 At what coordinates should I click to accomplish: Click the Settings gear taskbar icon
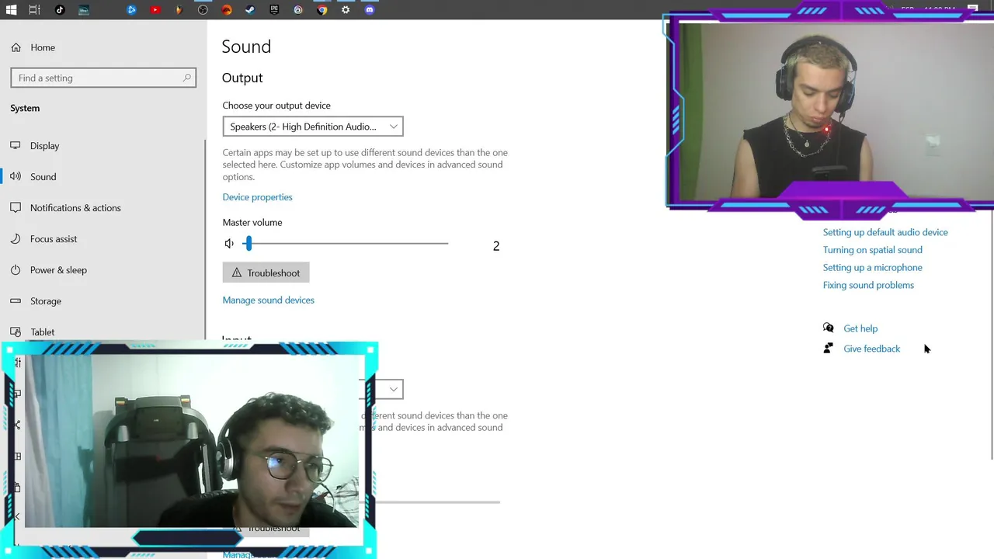[346, 9]
